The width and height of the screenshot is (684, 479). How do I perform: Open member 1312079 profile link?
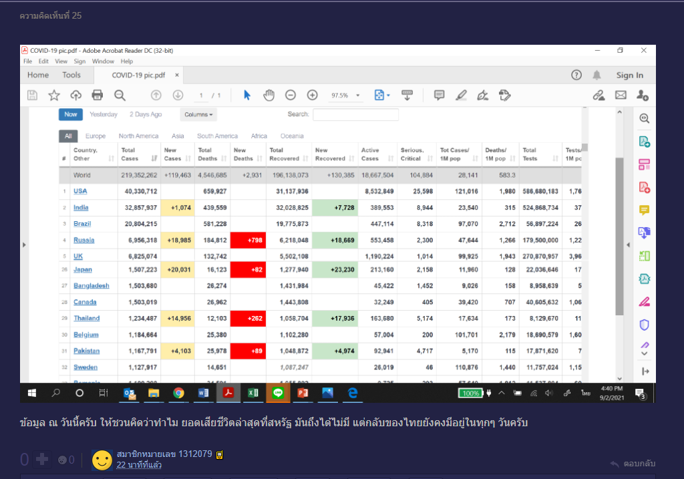coord(164,454)
